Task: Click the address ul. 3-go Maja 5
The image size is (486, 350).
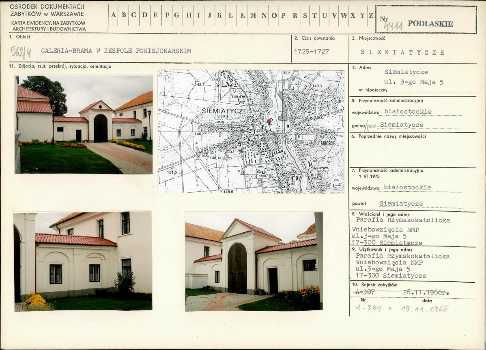Action: coord(414,82)
